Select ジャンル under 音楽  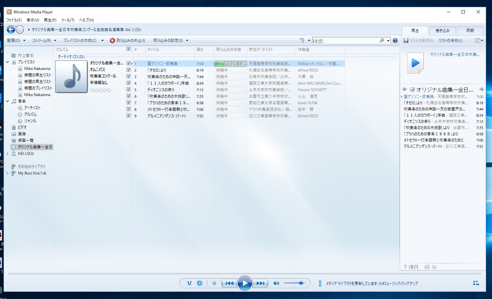coord(30,121)
